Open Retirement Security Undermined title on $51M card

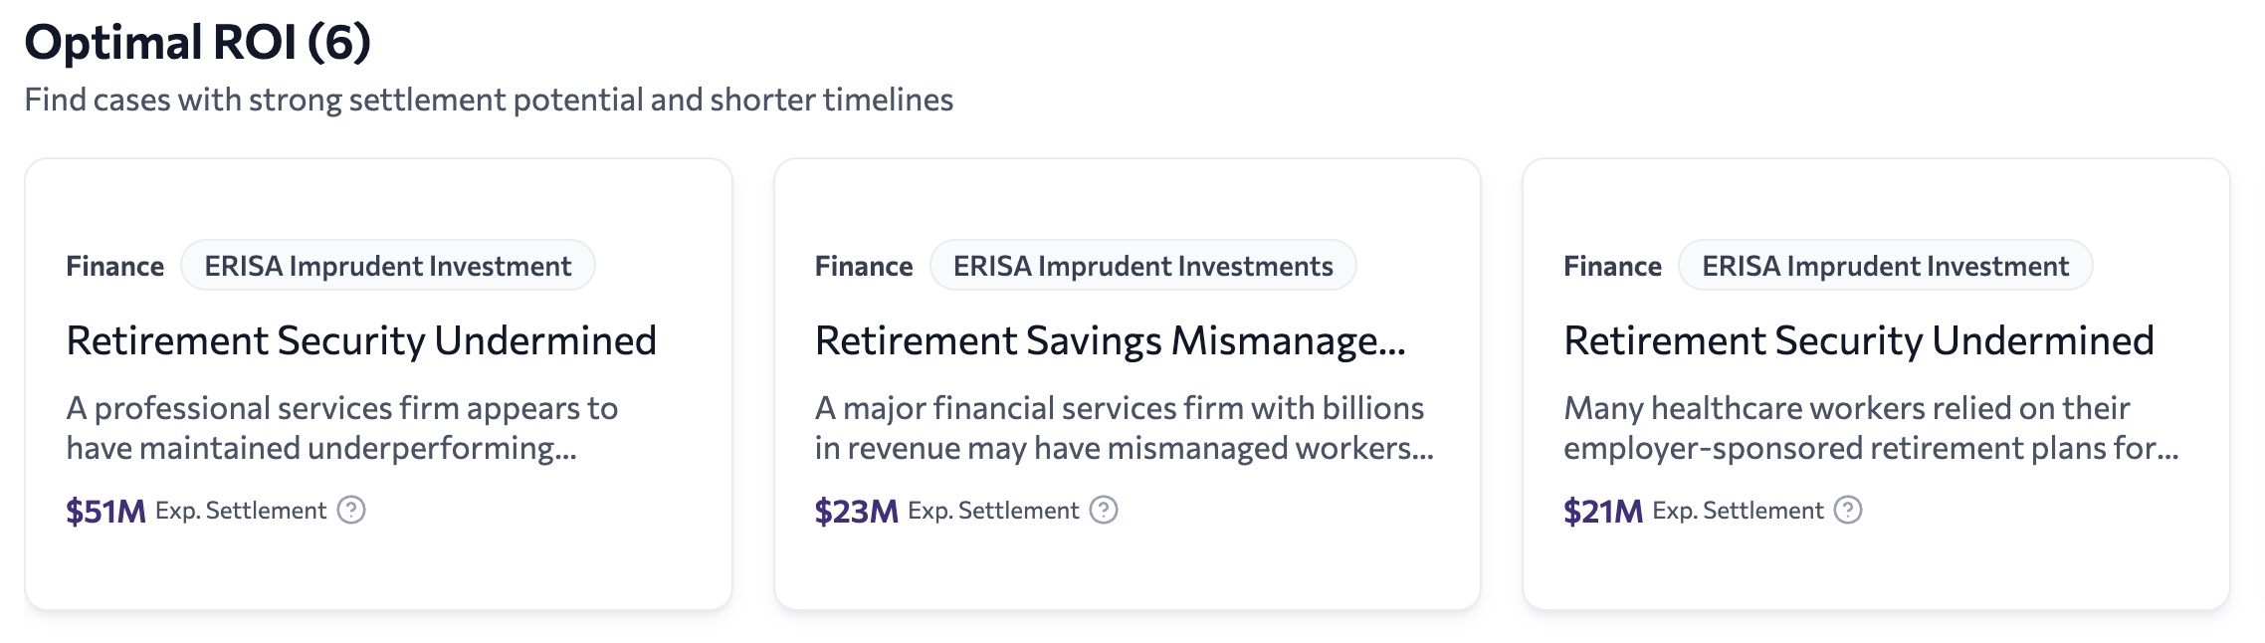(361, 341)
